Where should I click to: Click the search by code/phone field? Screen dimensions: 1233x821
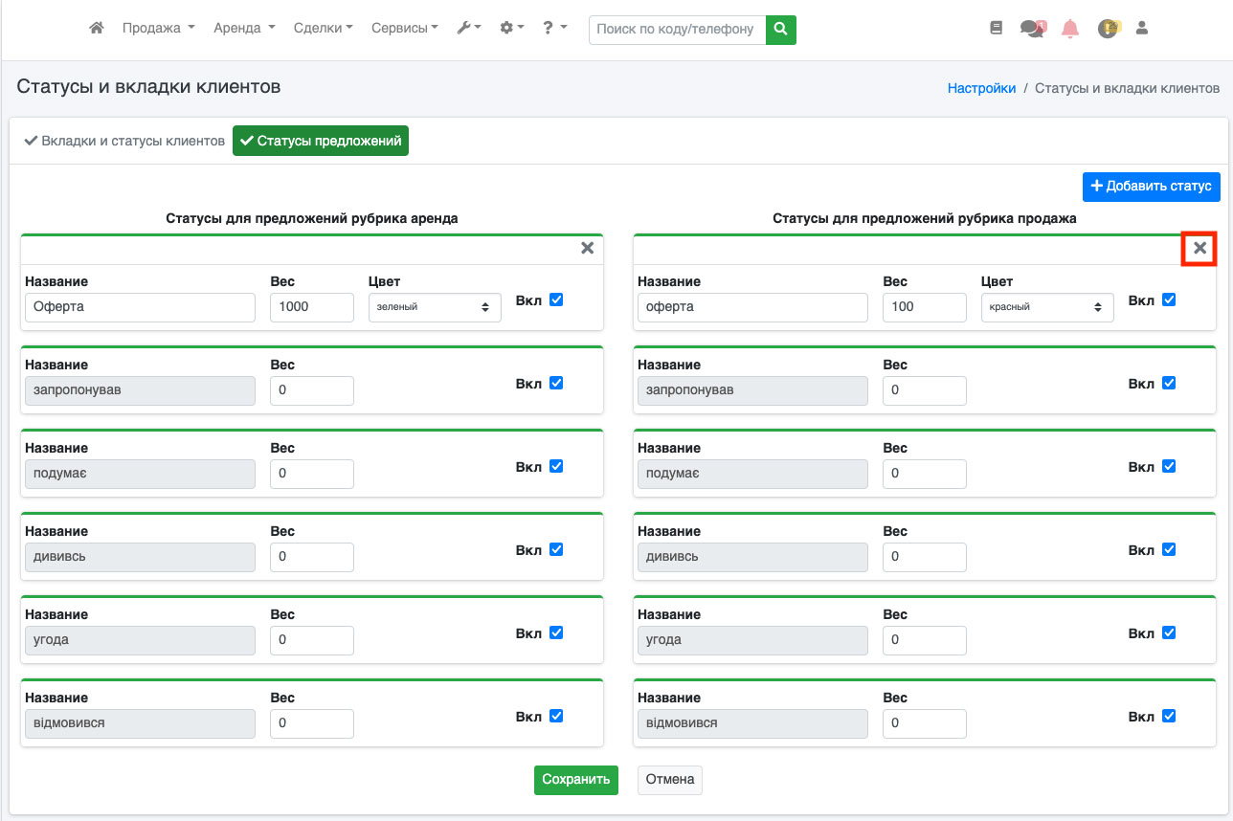point(677,30)
